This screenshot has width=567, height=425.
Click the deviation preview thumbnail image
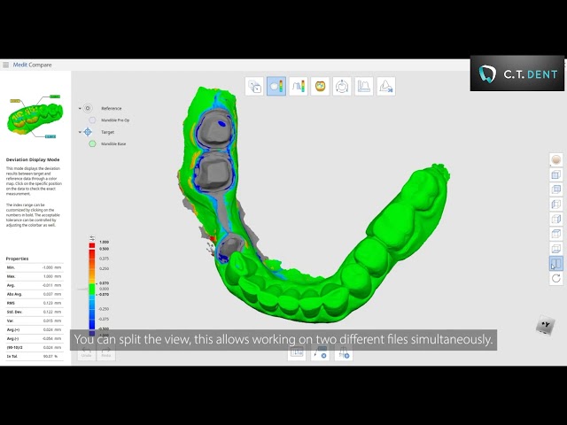35,116
